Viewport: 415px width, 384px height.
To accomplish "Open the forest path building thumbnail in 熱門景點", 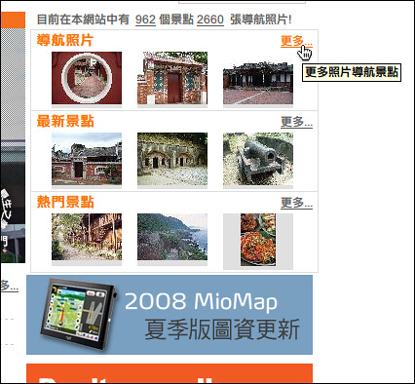I will [87, 237].
